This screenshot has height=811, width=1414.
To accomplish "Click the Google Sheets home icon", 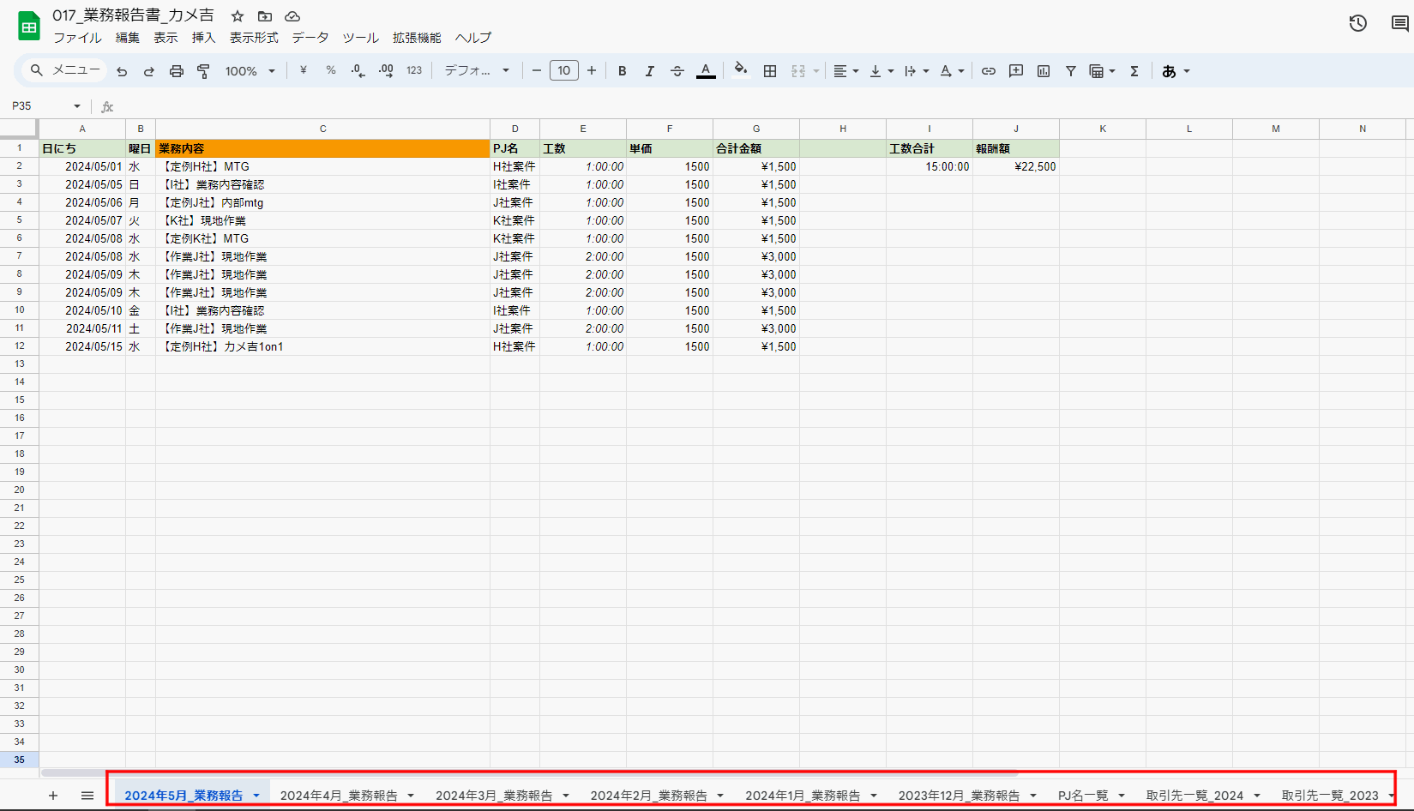I will 29,27.
